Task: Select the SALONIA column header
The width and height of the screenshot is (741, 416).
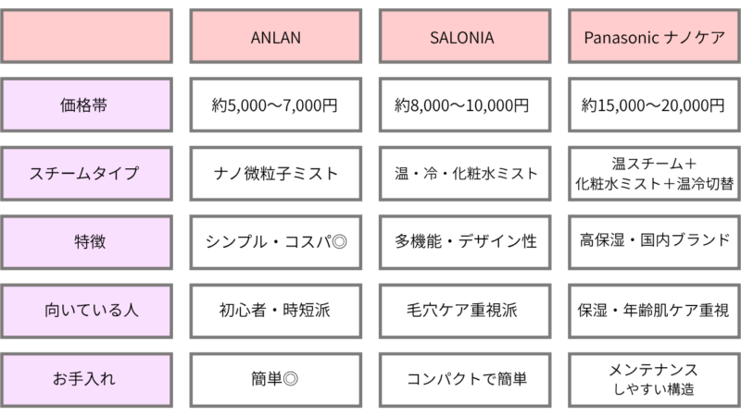Action: (462, 38)
